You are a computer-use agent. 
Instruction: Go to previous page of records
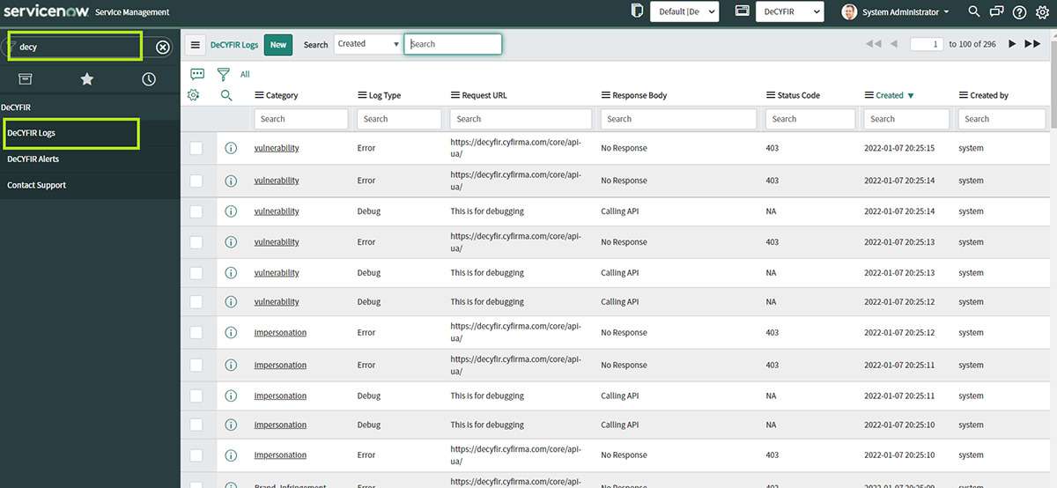click(x=894, y=44)
